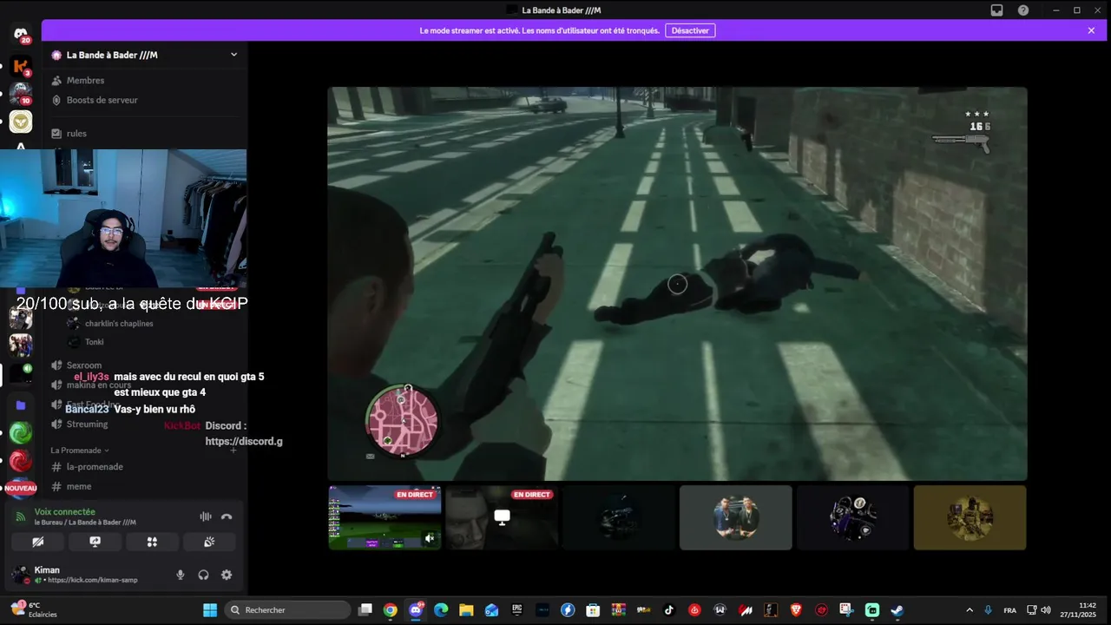1111x625 pixels.
Task: Open the weather widget showing 6°C
Action: click(x=34, y=609)
